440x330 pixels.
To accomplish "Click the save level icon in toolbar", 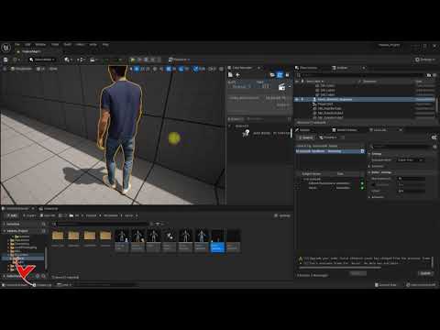I will coord(5,60).
